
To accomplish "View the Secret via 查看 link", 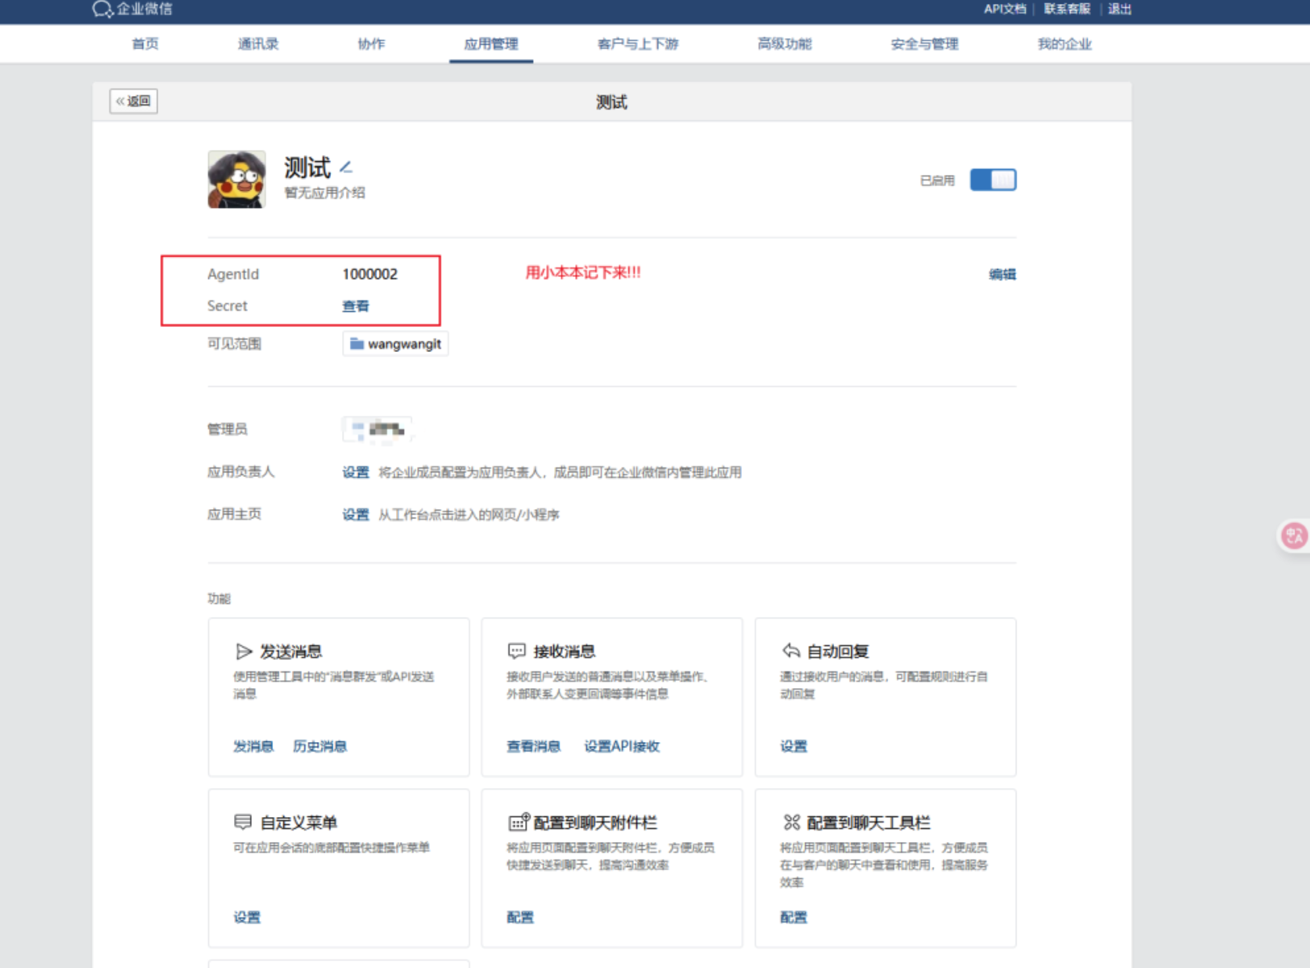I will [355, 306].
